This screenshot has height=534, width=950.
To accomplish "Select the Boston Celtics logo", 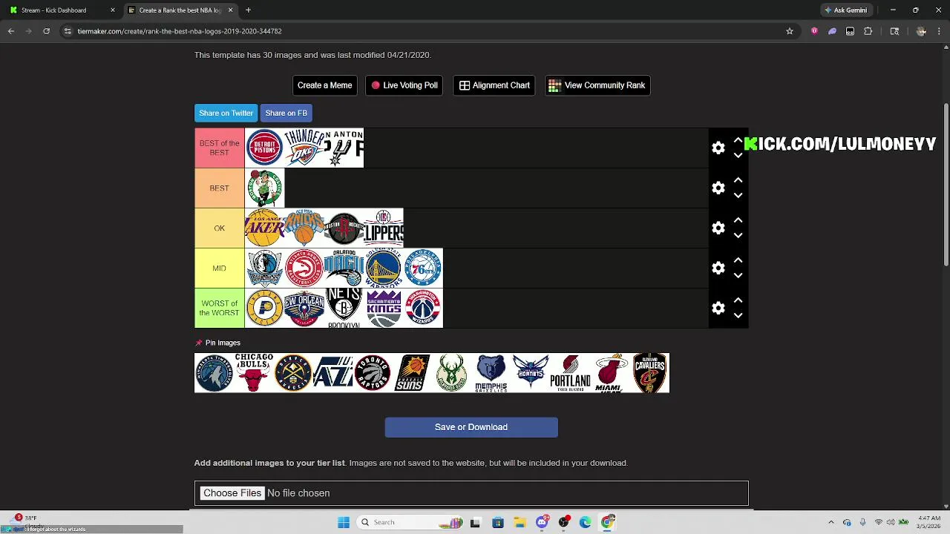I will 264,188.
